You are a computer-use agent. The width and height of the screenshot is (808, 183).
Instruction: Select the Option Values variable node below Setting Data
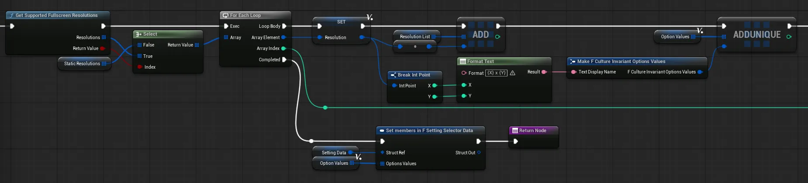point(336,163)
